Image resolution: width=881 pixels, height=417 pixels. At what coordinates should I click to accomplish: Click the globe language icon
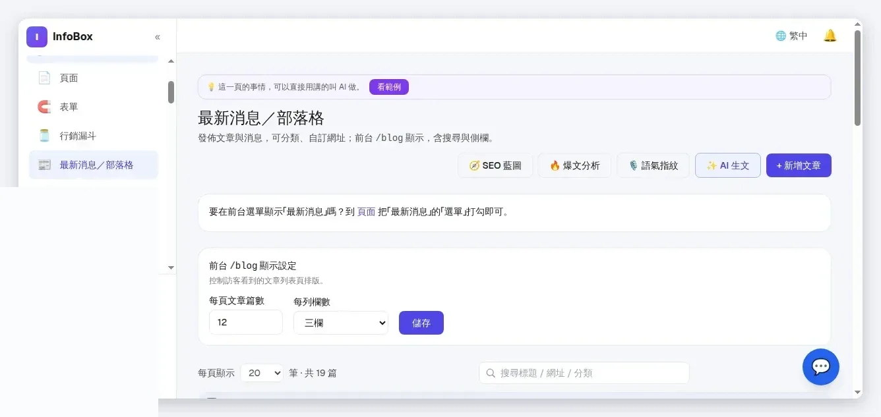point(781,36)
